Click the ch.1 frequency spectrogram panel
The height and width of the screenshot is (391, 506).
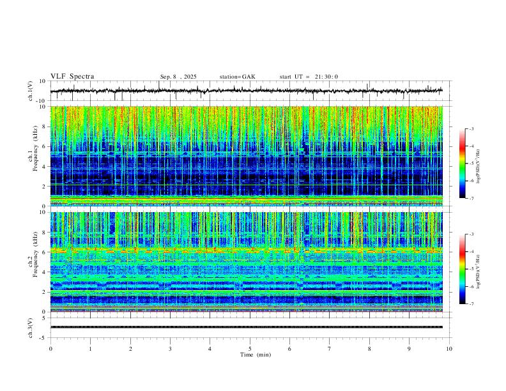click(x=247, y=156)
